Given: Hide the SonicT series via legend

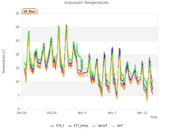Looking at the screenshot, I should (x=100, y=126).
